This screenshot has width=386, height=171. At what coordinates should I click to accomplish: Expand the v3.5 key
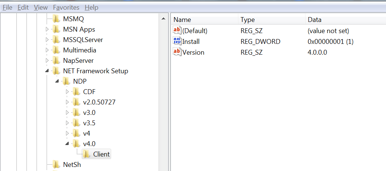click(x=67, y=123)
